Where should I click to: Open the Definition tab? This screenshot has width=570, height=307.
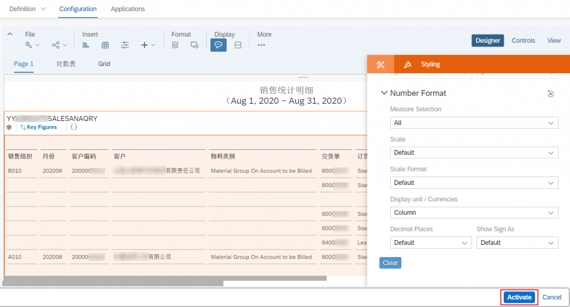[22, 9]
